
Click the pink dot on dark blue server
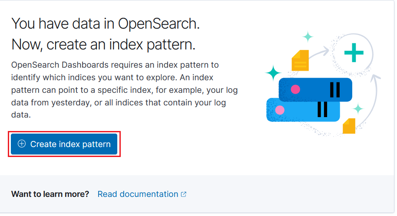pyautogui.click(x=295, y=89)
